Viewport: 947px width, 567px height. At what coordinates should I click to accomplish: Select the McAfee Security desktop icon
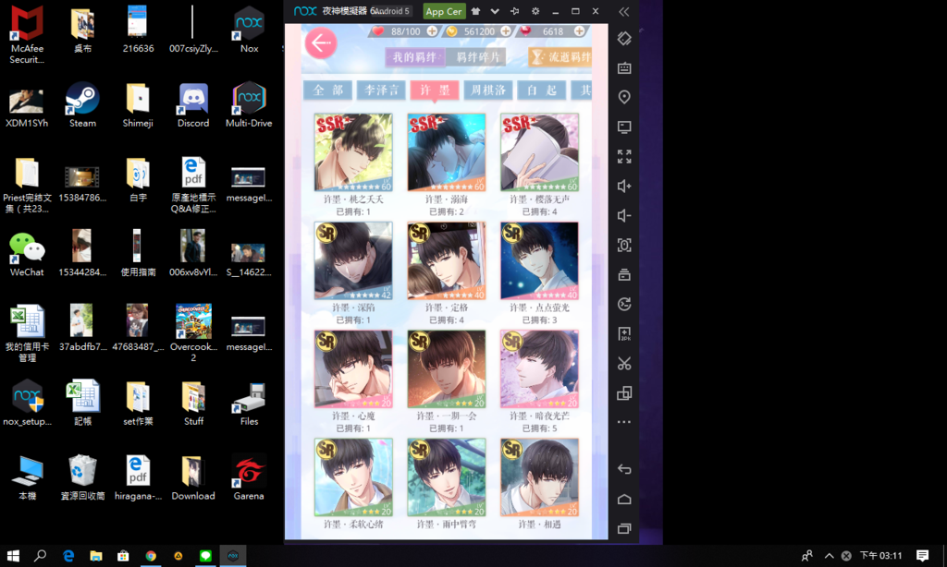tap(27, 34)
